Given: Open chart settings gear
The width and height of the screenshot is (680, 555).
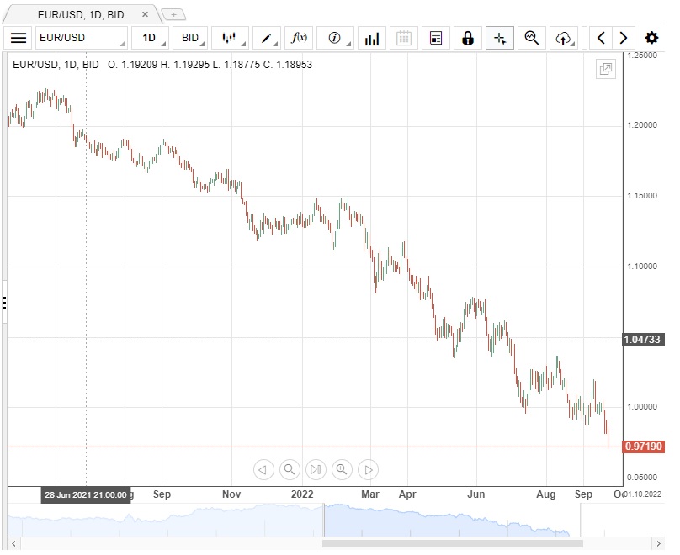Looking at the screenshot, I should [651, 38].
